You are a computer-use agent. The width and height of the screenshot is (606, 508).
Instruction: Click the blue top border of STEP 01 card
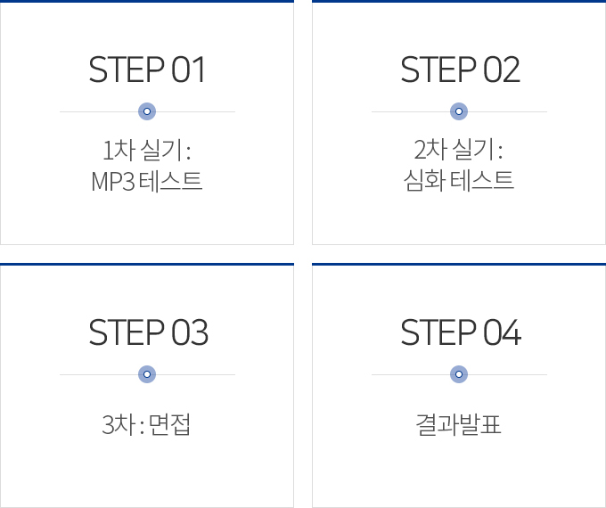pos(147,2)
